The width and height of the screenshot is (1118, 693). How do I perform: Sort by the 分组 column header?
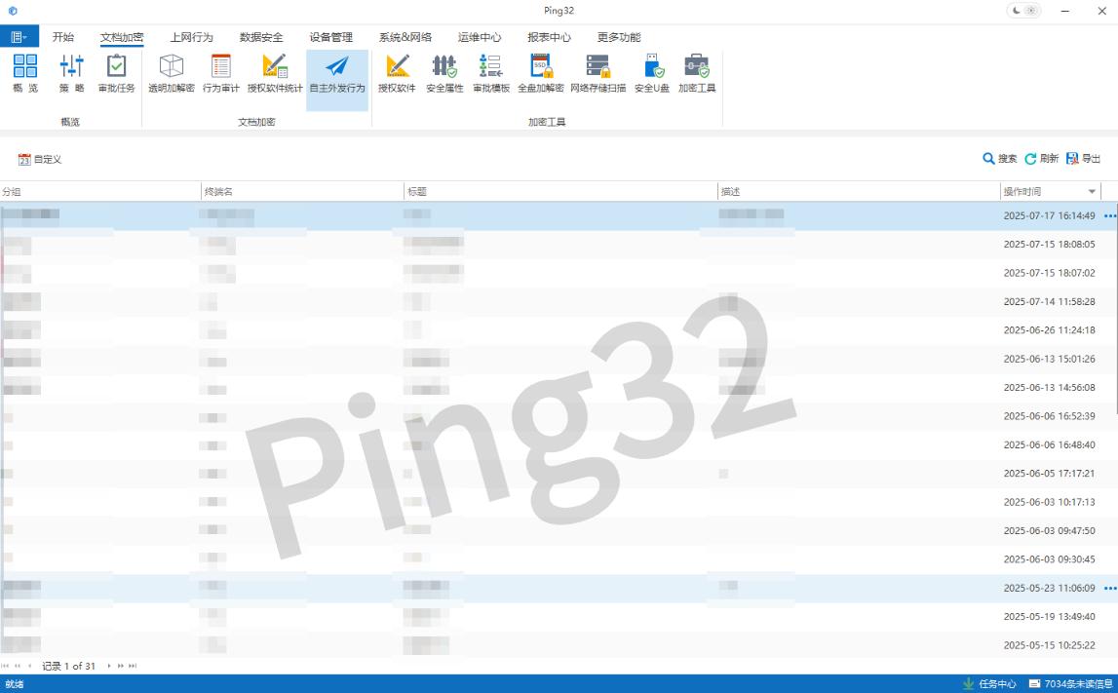[100, 191]
